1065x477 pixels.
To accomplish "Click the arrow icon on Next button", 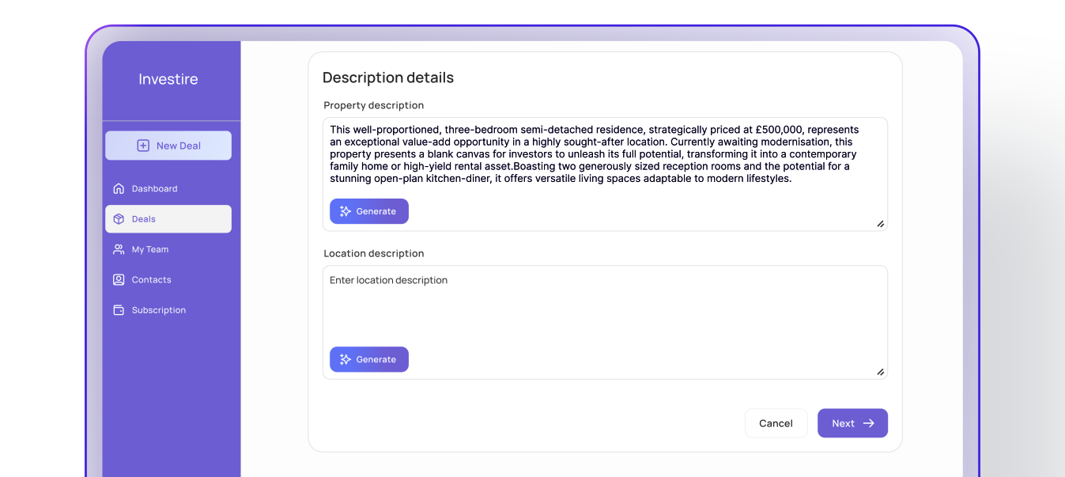I will (868, 423).
